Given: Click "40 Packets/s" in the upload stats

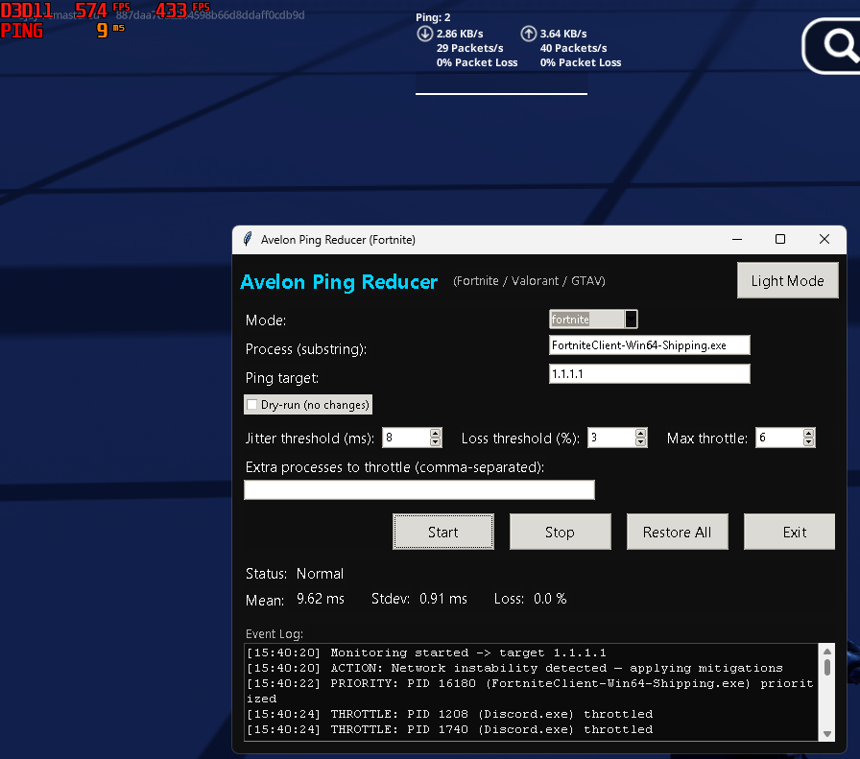Looking at the screenshot, I should (573, 48).
